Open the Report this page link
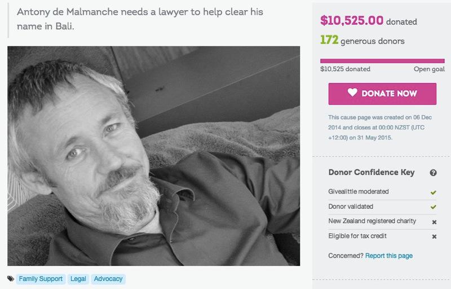Viewport: 451px width, 289px height. [388, 256]
